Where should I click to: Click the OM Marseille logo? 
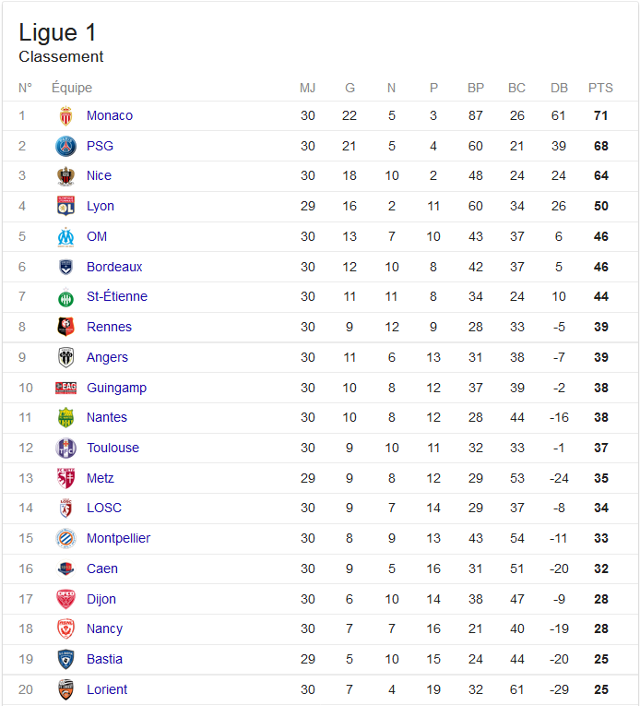pos(65,236)
